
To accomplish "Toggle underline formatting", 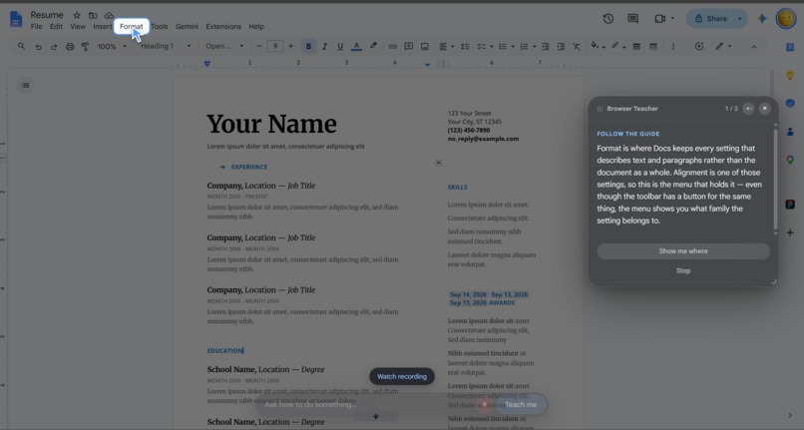I will (x=340, y=47).
